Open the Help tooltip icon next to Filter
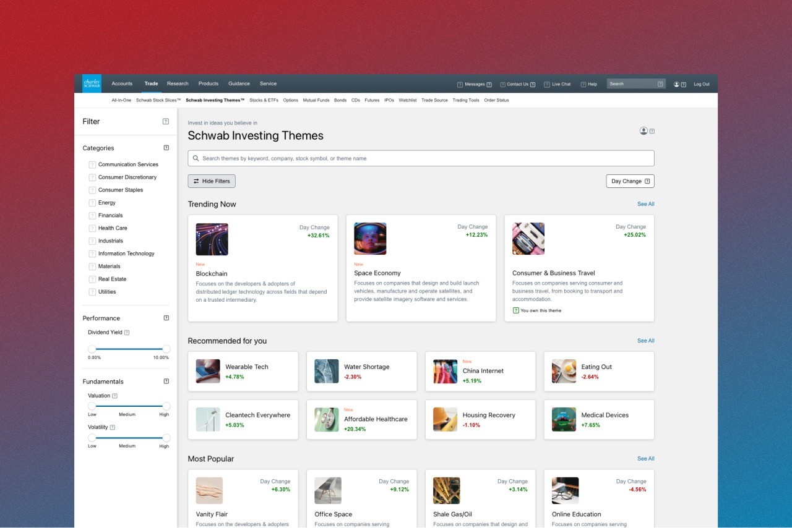 [x=165, y=122]
